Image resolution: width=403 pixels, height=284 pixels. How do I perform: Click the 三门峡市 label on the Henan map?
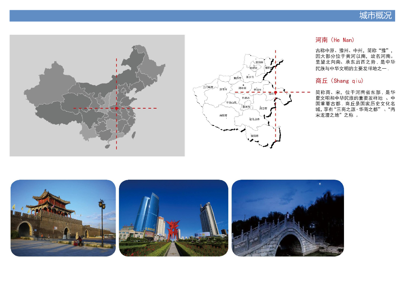208,87
